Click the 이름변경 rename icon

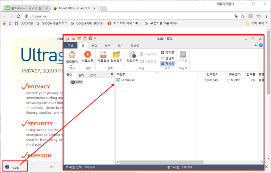click(141, 61)
